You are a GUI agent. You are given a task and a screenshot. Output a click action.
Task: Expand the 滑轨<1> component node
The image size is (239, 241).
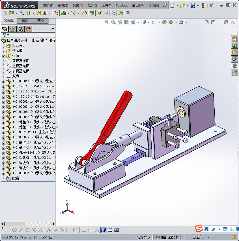pos(3,158)
